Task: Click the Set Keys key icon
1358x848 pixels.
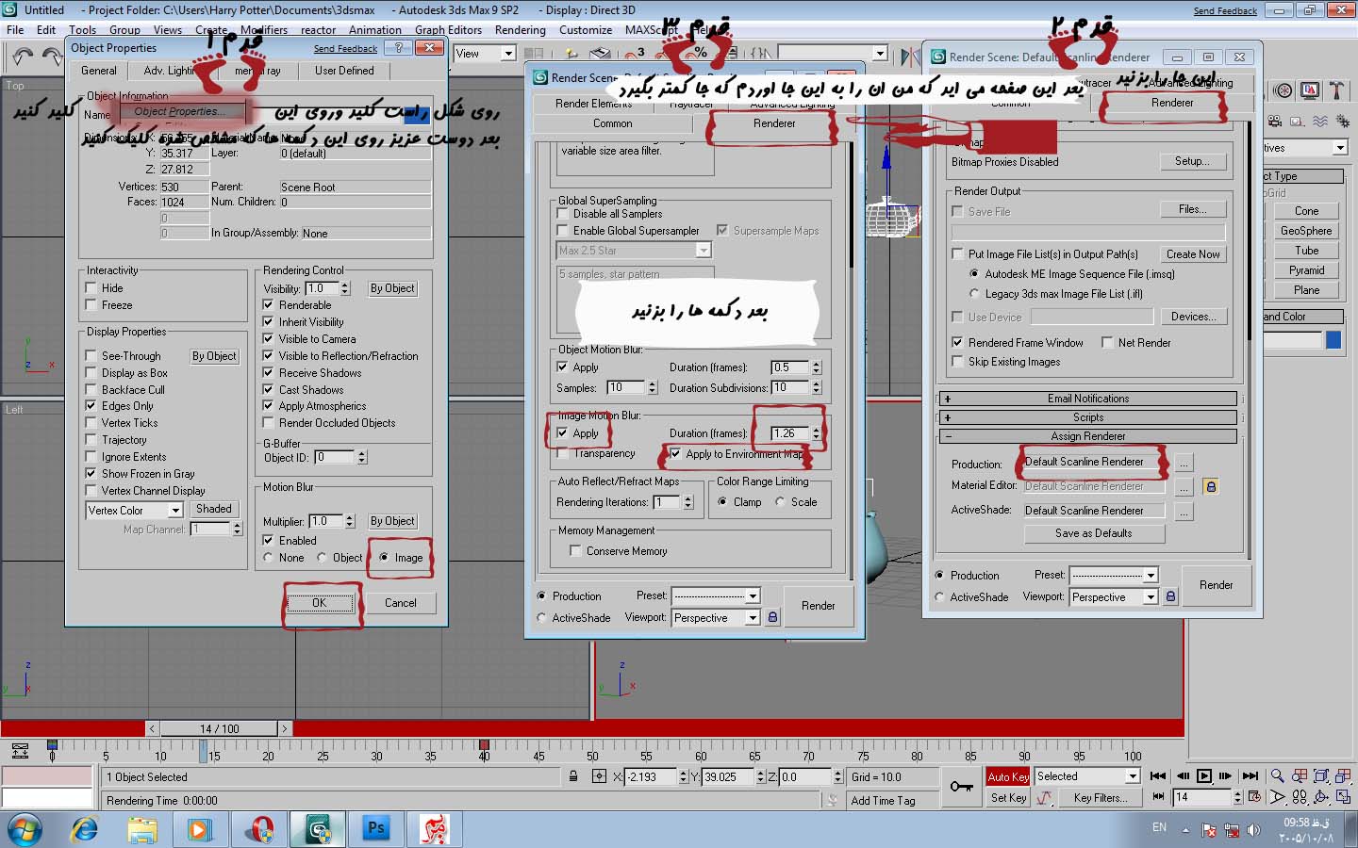Action: pyautogui.click(x=962, y=786)
